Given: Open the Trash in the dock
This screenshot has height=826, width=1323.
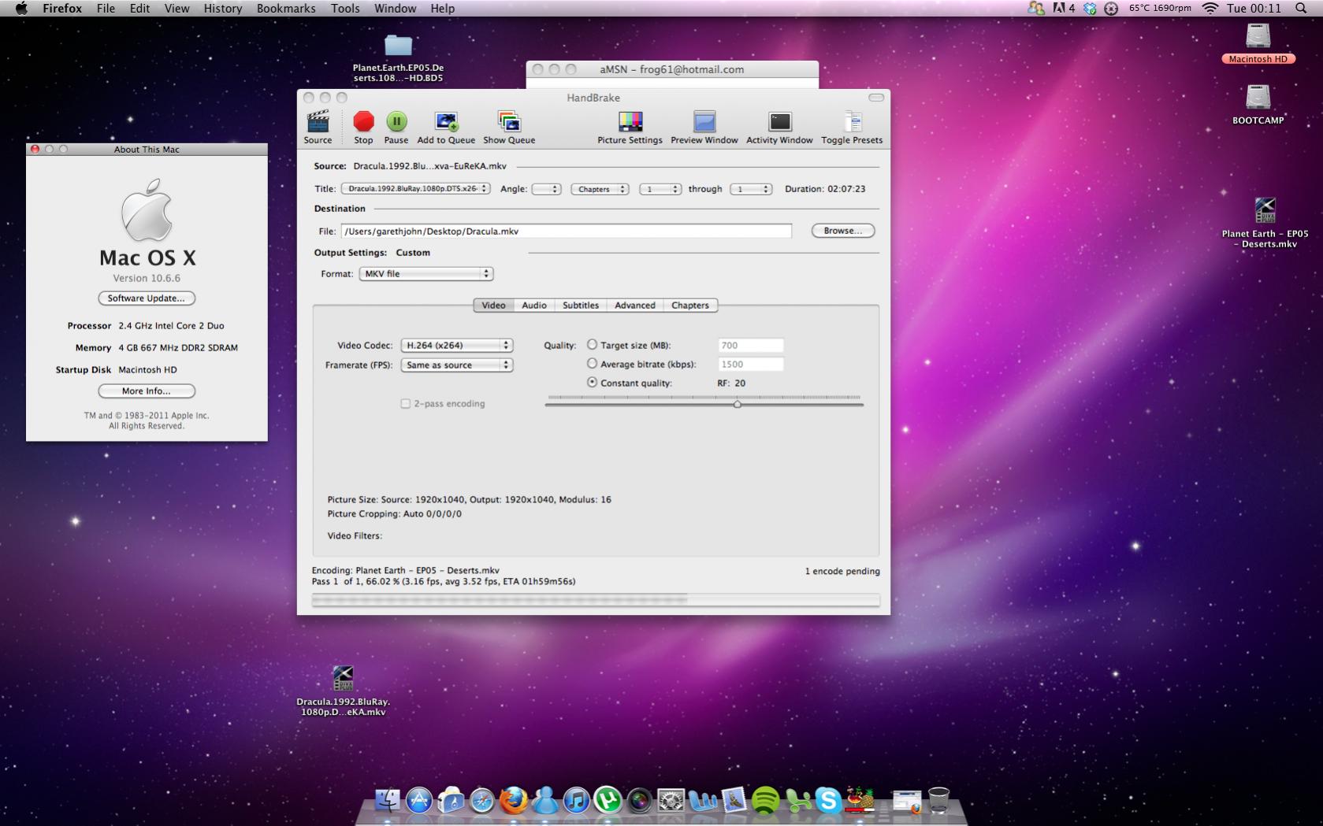Looking at the screenshot, I should (938, 801).
